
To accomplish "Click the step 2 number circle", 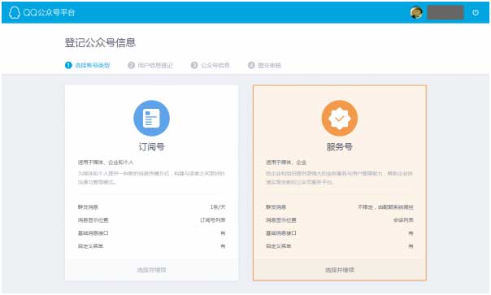I will (x=131, y=65).
